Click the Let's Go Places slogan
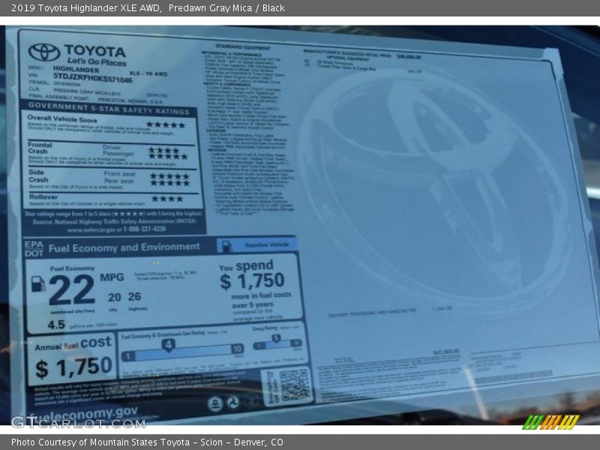The height and width of the screenshot is (450, 600). pos(97,61)
